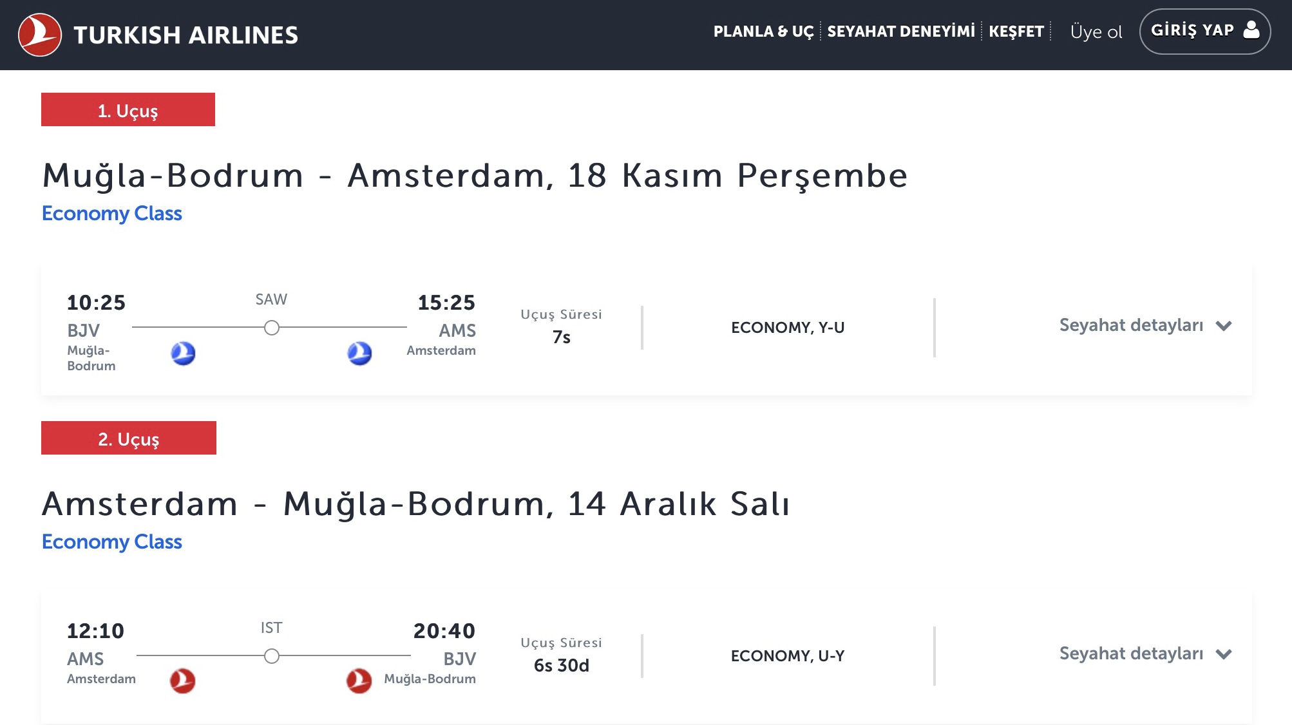Open the SEYAHAT DENEYİMİ menu
The image size is (1292, 725).
900,32
